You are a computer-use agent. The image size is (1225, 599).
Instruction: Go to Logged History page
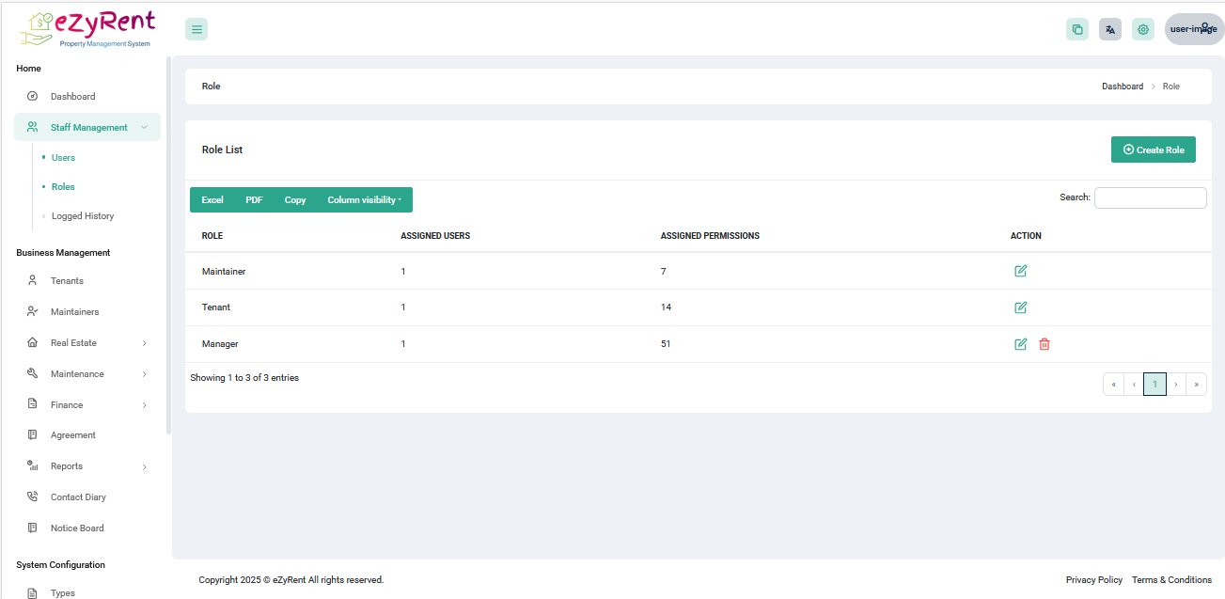click(83, 216)
